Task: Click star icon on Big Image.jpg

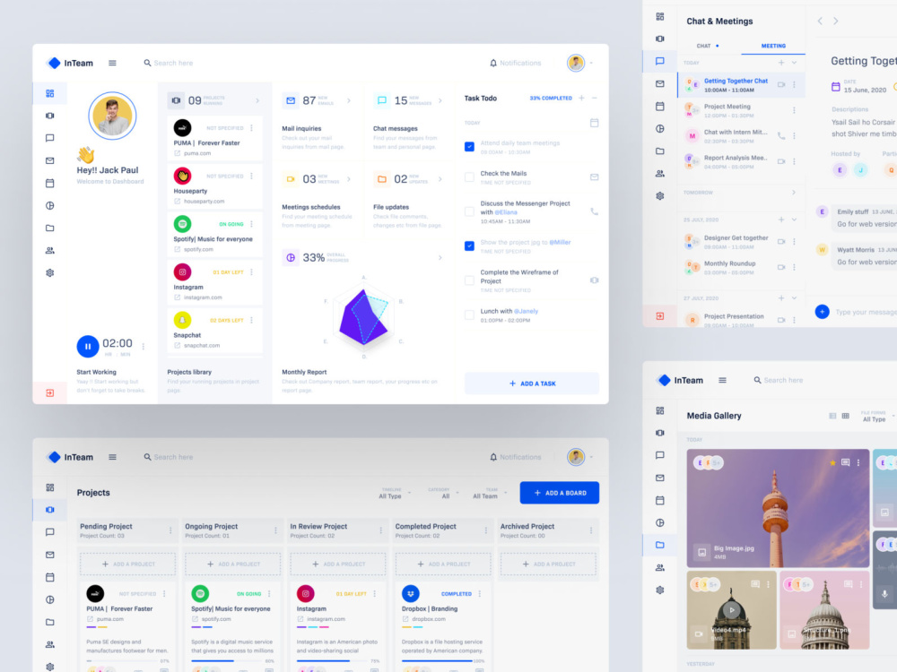Action: (x=832, y=463)
